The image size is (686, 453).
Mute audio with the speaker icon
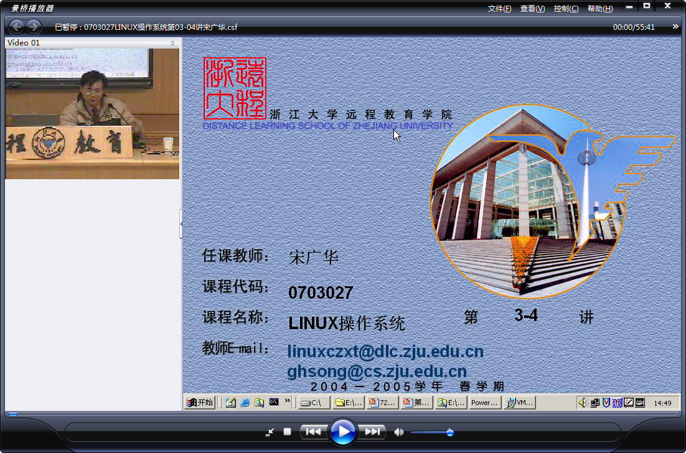click(x=398, y=432)
